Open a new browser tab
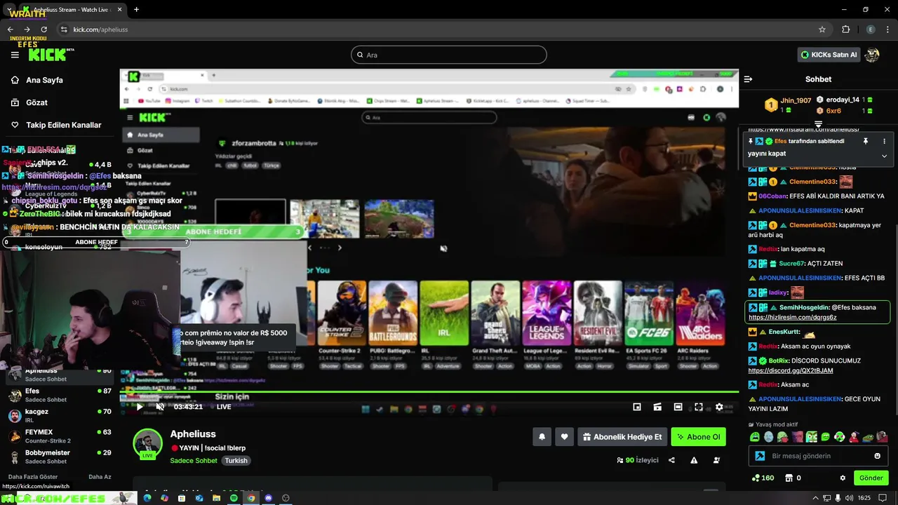 [136, 10]
